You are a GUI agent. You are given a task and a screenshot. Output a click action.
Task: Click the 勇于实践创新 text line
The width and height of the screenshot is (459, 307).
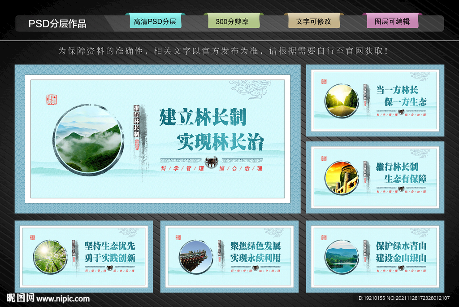(110, 258)
